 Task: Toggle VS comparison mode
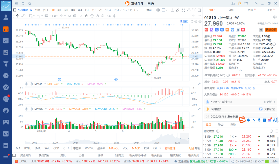tap(188, 10)
